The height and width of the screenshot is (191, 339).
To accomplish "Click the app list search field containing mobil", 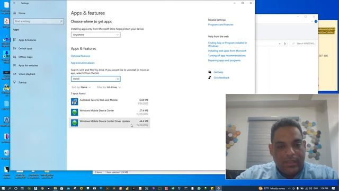I will pos(95,79).
